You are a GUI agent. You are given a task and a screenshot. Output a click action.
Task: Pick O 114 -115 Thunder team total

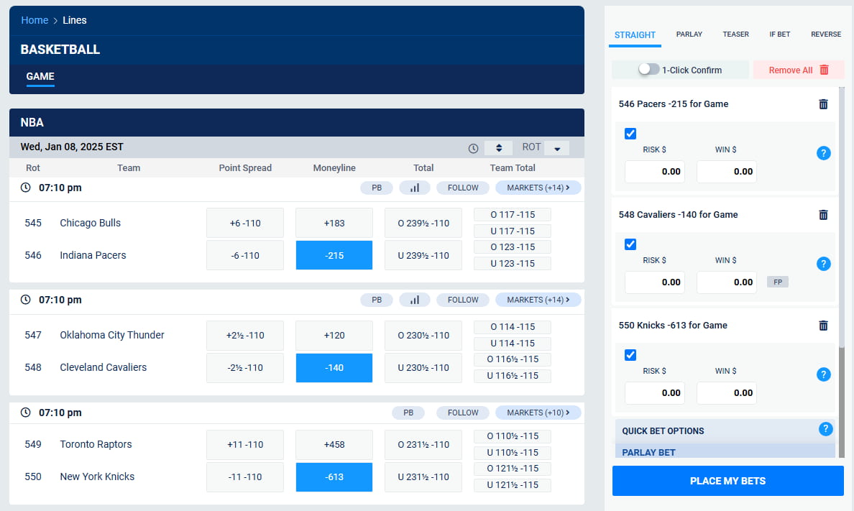(x=513, y=327)
